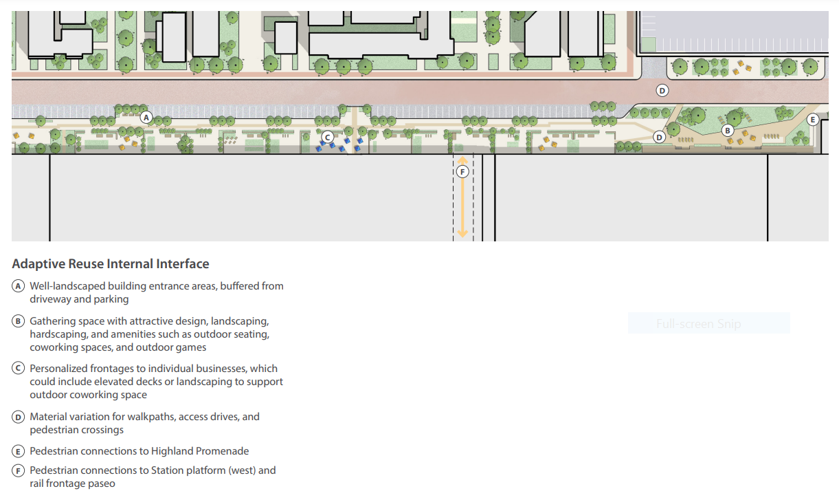The height and width of the screenshot is (502, 839).
Task: Click the circled E marker on the plan
Action: tap(812, 119)
